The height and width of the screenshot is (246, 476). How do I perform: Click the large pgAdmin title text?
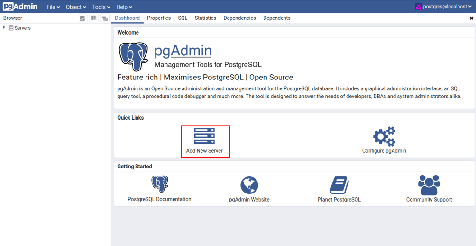point(183,51)
